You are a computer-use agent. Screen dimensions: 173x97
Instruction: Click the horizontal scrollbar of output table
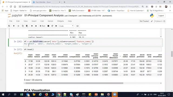point(74,83)
